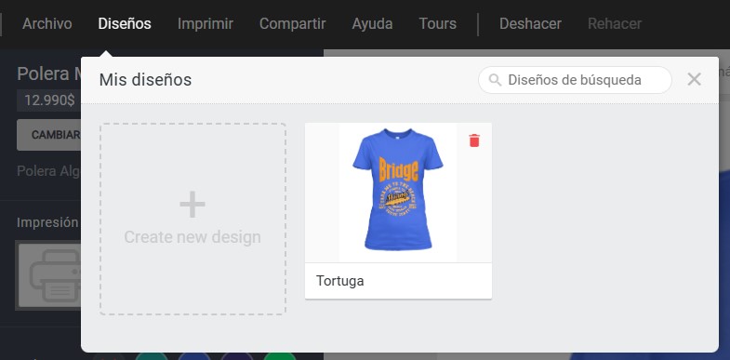Focus the Diseños de búsqueda search field
This screenshot has width=730, height=360.
click(575, 80)
